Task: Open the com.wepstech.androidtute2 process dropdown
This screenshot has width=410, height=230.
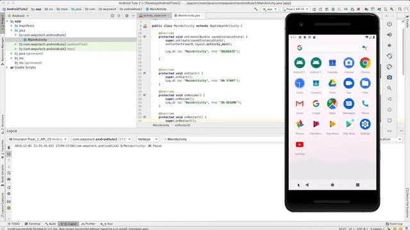Action: tap(101, 139)
